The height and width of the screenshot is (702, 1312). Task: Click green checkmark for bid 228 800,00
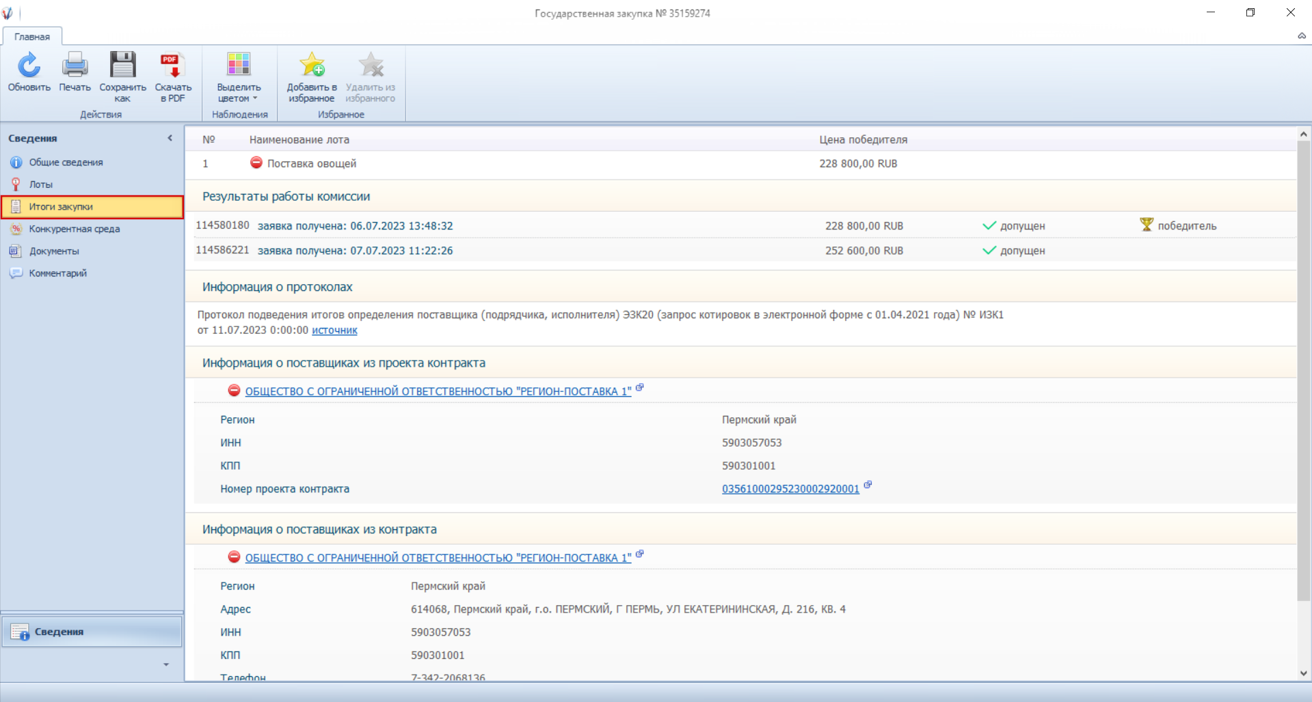click(989, 225)
